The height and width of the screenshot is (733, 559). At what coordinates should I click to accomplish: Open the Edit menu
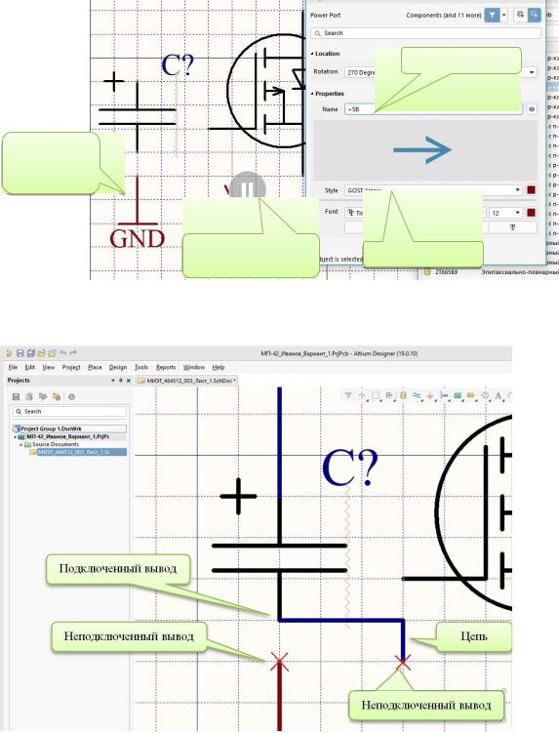click(x=30, y=367)
